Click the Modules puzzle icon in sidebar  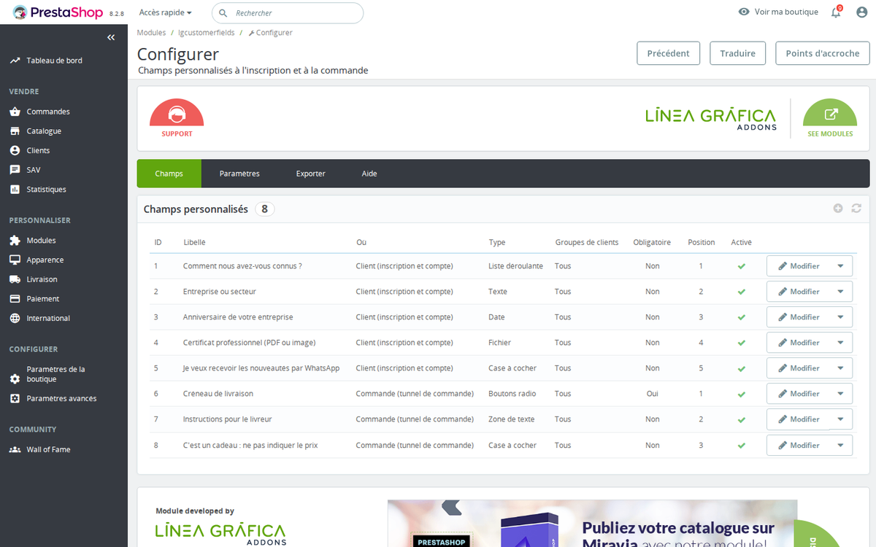[15, 241]
